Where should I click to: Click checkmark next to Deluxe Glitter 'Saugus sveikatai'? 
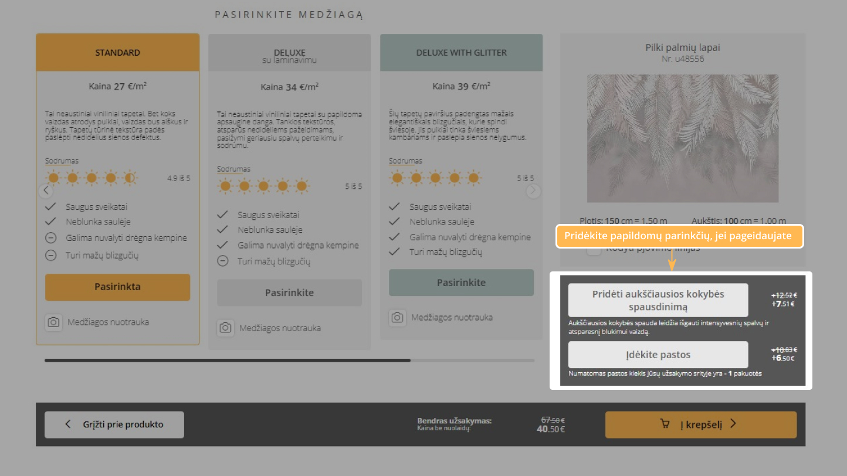coord(395,207)
